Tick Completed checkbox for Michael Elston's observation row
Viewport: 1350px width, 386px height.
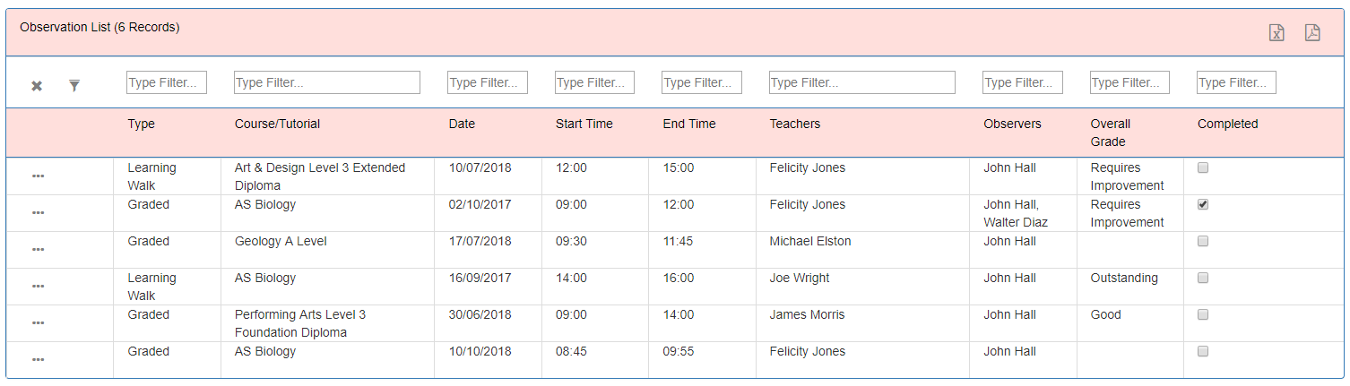(x=1203, y=241)
